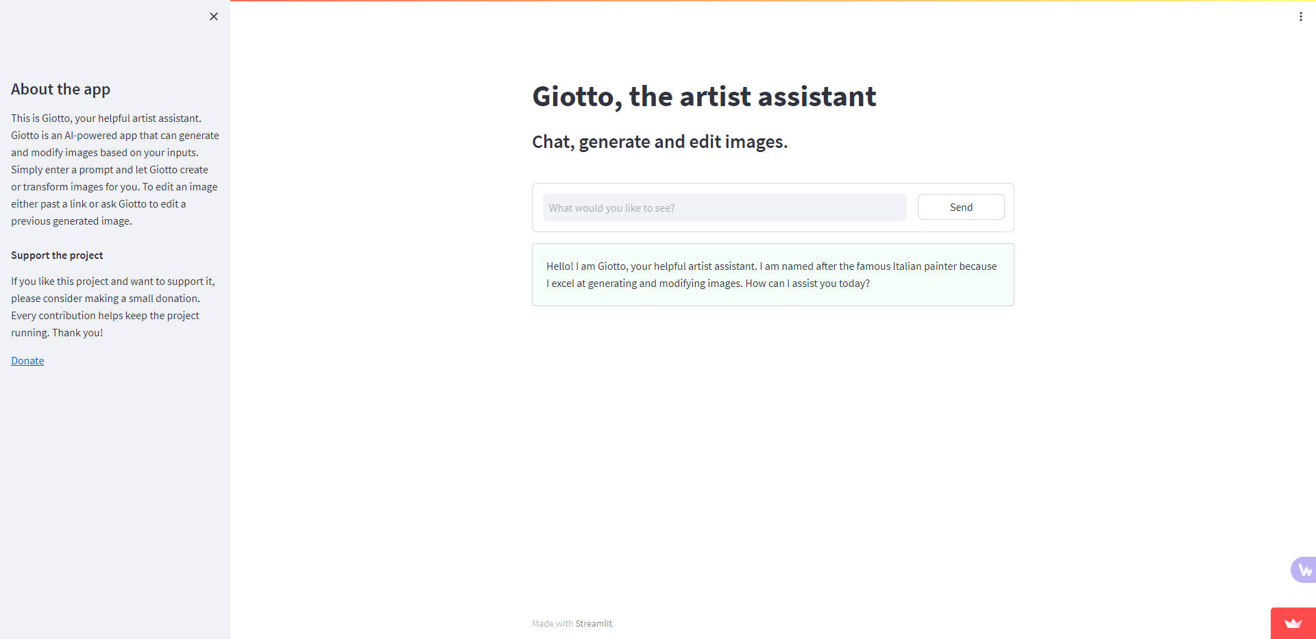Open the Donate link

[x=27, y=360]
